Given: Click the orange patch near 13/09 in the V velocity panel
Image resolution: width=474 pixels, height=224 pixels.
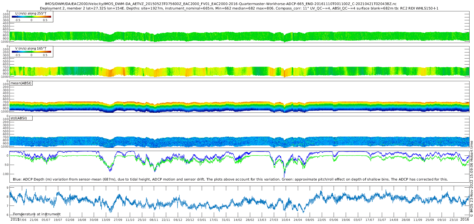Looking at the screenshot, I should tap(110, 73).
